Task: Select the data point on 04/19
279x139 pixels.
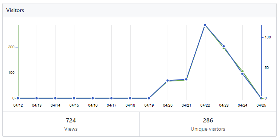Action: (x=149, y=98)
